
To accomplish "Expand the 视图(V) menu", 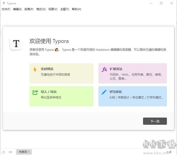I will click(x=53, y=9).
